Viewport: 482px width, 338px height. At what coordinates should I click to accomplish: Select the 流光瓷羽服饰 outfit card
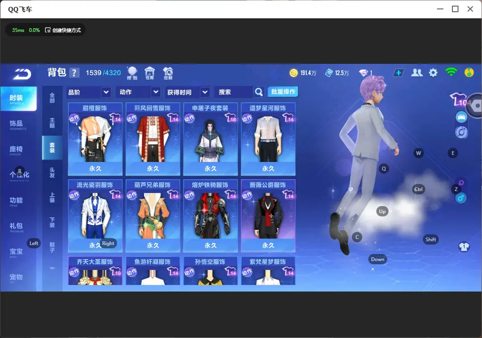click(95, 216)
